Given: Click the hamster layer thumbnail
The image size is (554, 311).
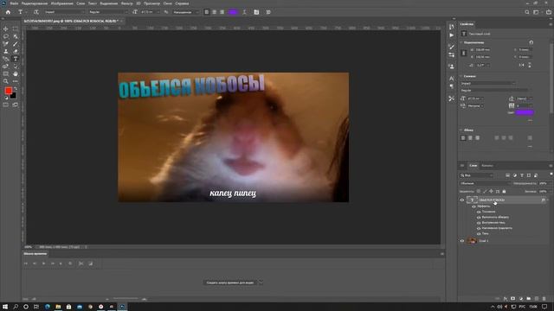Looking at the screenshot, I should coord(472,241).
